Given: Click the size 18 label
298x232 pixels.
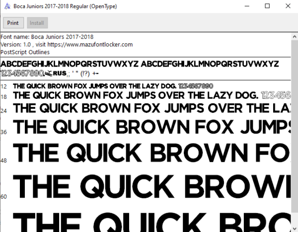Looking at the screenshot, I should [x=3, y=97].
